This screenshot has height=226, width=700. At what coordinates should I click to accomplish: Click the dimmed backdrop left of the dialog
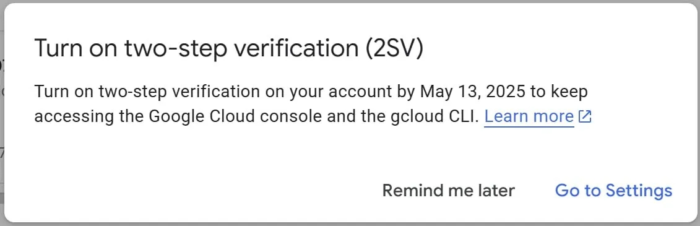point(2,111)
